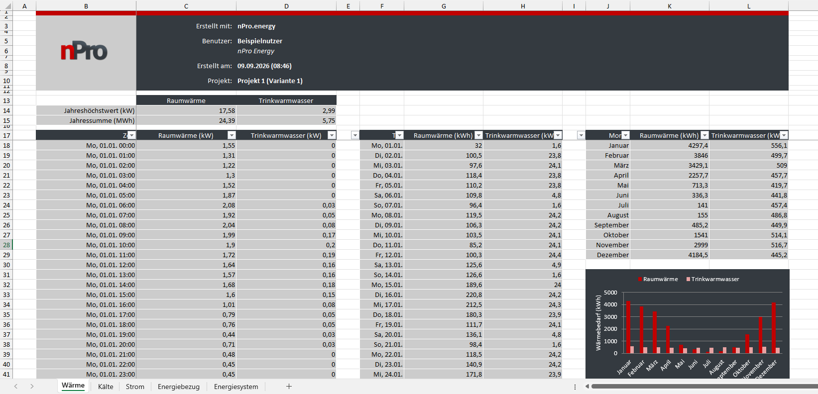The width and height of the screenshot is (818, 394).
Task: Select the monthly heat demand bar chart
Action: (x=688, y=324)
